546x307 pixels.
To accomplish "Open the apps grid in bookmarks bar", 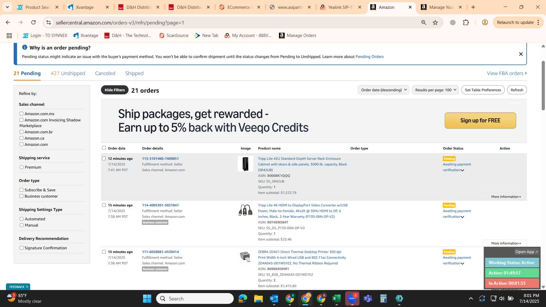I will [x=9, y=36].
